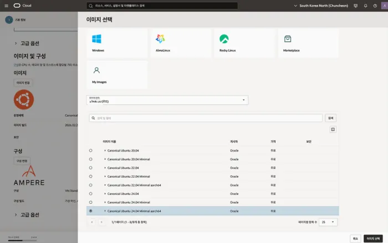The width and height of the screenshot is (388, 243).
Task: Click the Ubuntu logo in the background panel
Action: click(24, 99)
